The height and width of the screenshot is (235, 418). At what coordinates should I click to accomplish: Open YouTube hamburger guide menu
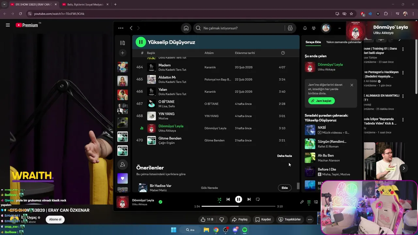tap(8, 25)
